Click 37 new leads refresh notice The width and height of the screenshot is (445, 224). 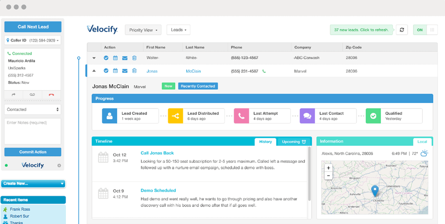tap(361, 30)
